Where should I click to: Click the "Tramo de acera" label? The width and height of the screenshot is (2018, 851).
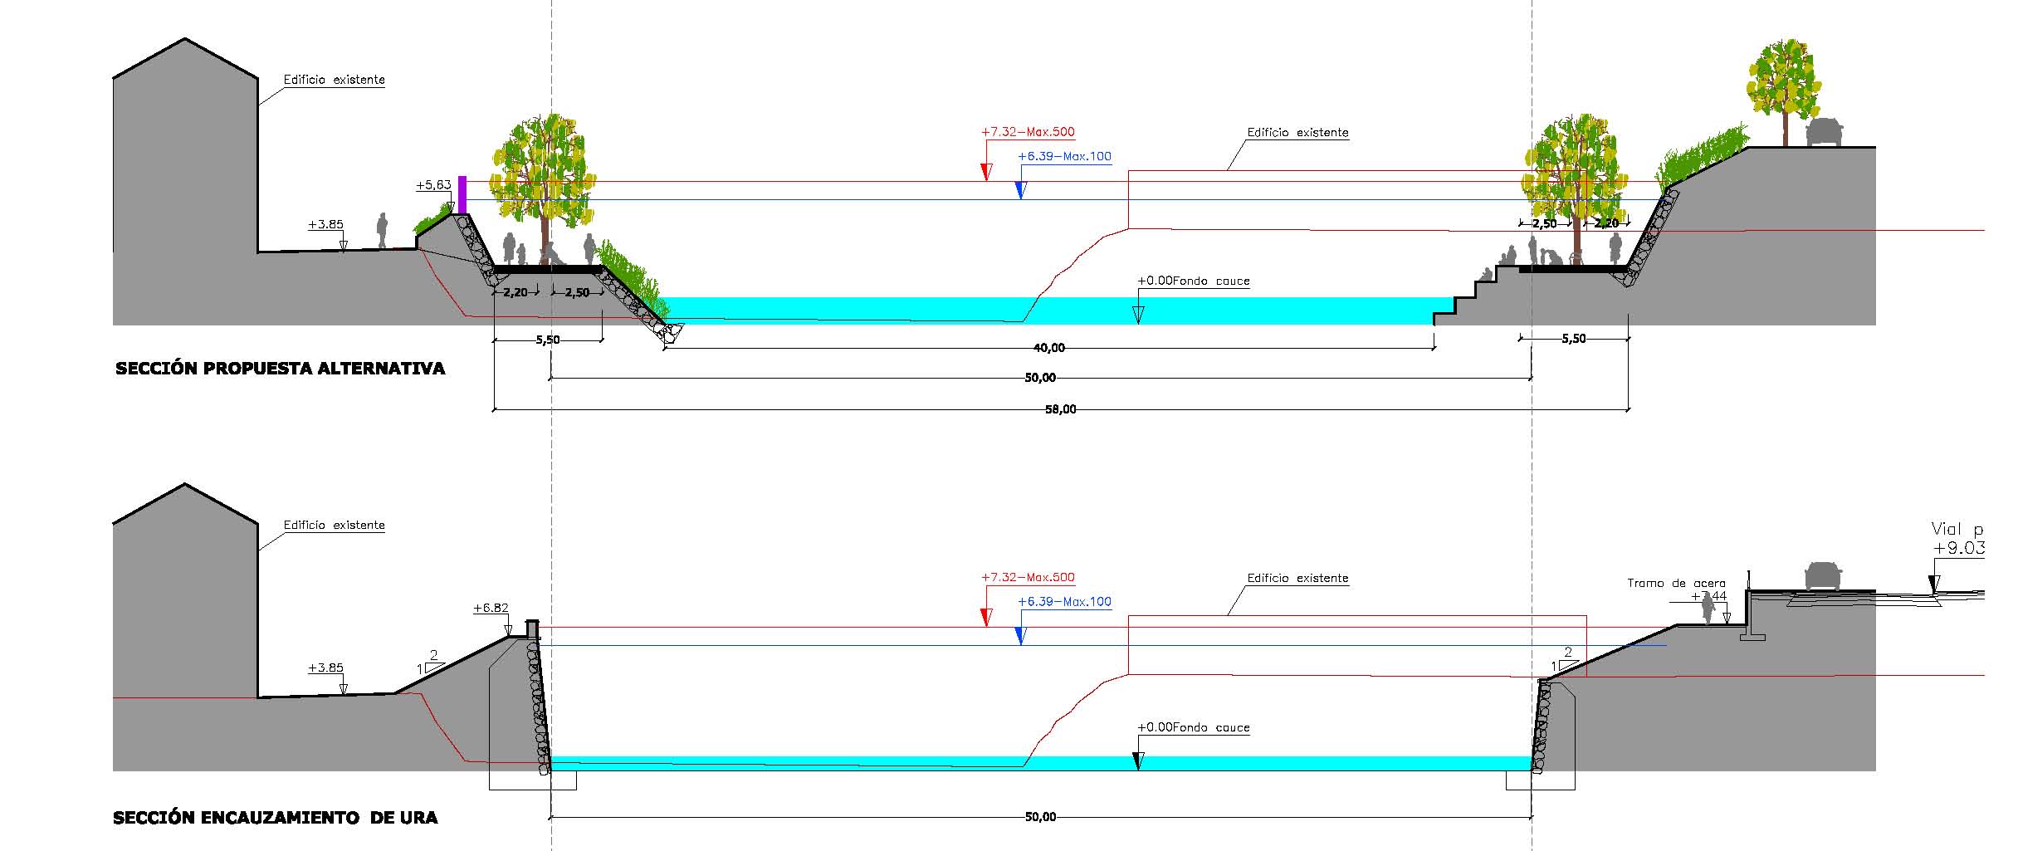[x=1675, y=583]
